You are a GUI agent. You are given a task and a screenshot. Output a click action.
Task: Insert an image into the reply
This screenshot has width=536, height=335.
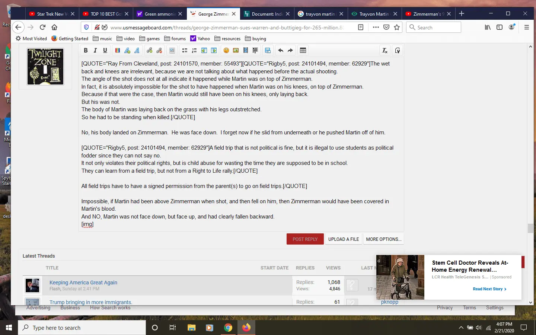point(236,51)
